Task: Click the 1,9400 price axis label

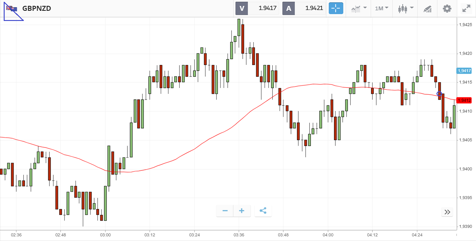Action: pos(465,169)
